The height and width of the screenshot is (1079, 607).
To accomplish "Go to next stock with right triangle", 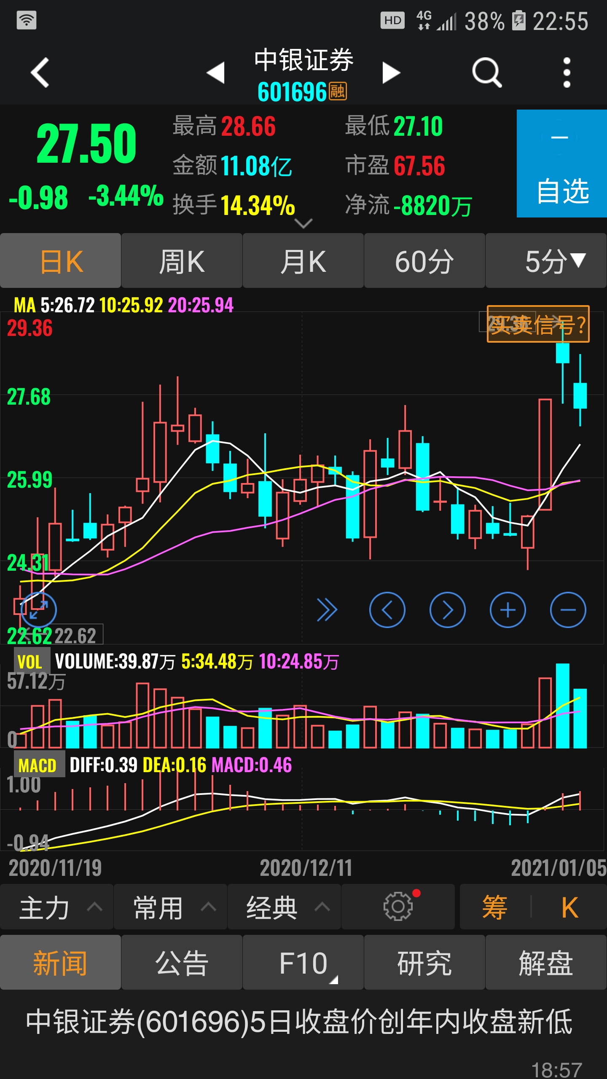I will 391,72.
